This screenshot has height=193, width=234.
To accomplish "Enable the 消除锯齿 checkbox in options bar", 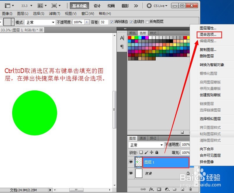I will pyautogui.click(x=112, y=22).
